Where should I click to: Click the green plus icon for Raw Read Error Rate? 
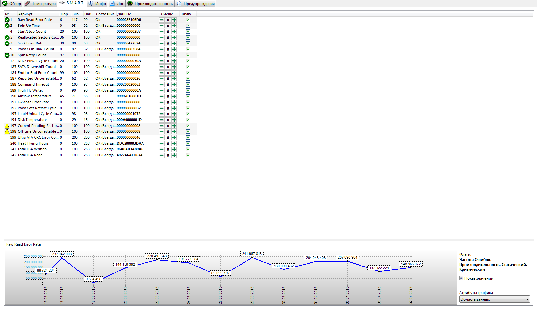[x=174, y=20]
